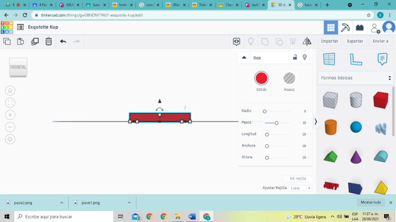Open the Workplane tool

329,59
